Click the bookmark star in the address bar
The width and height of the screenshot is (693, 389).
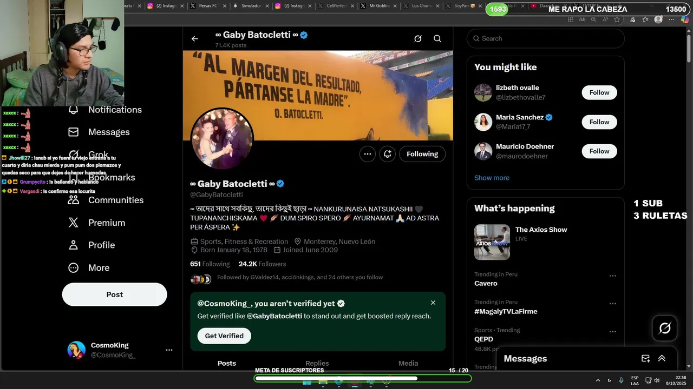(x=617, y=19)
